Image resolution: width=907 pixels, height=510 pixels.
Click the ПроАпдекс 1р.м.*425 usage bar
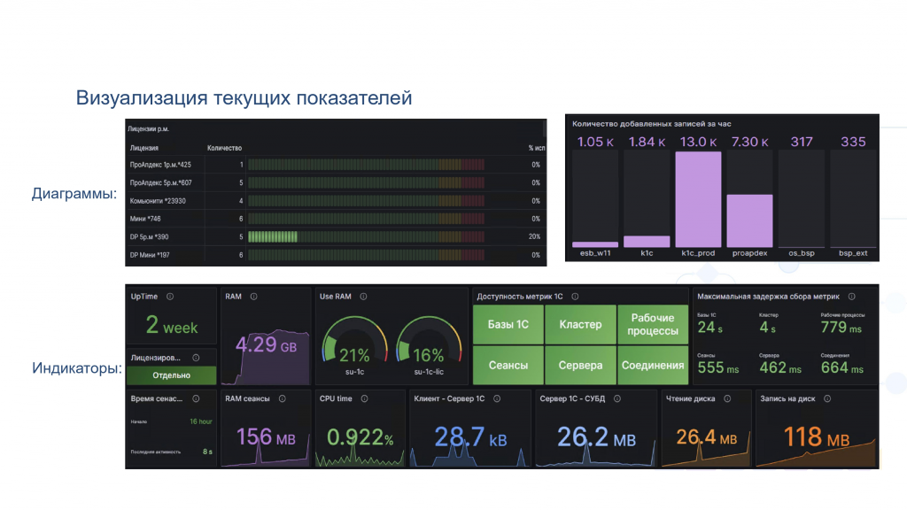click(366, 165)
